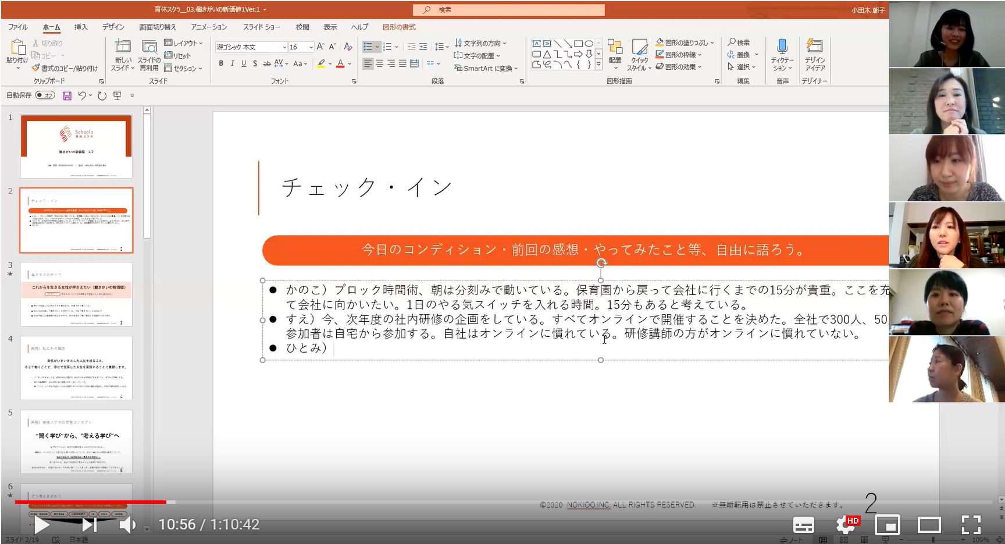The width and height of the screenshot is (1005, 544).
Task: Switch to the Insert (挿入) tab
Action: (x=81, y=27)
